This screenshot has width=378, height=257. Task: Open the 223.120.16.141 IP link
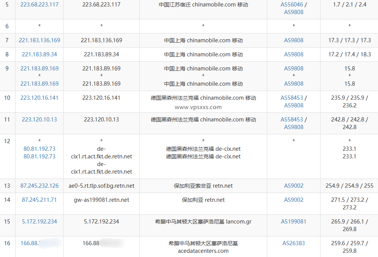(39, 98)
